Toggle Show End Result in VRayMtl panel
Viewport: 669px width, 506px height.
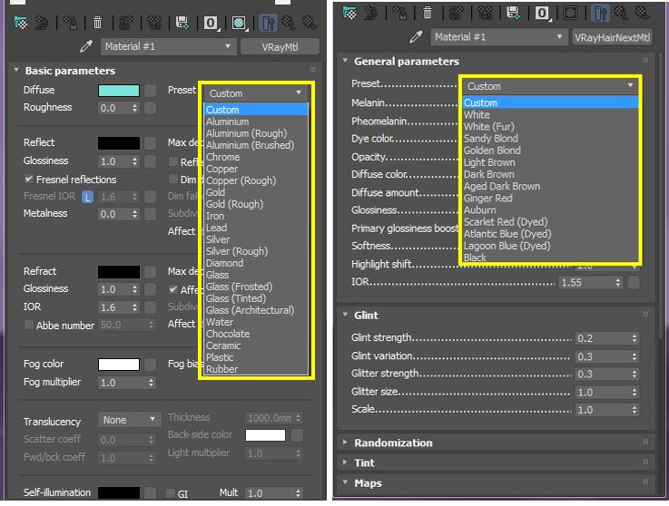[x=268, y=23]
